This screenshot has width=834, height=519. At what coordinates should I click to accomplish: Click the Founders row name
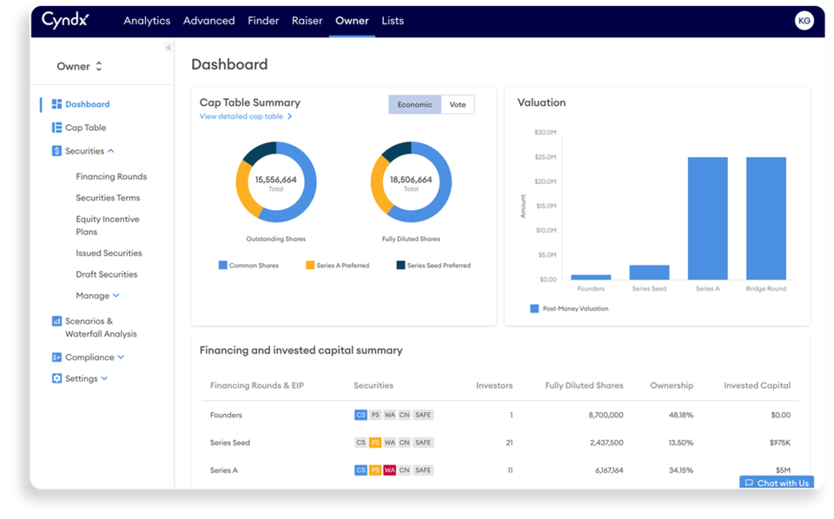pyautogui.click(x=226, y=415)
